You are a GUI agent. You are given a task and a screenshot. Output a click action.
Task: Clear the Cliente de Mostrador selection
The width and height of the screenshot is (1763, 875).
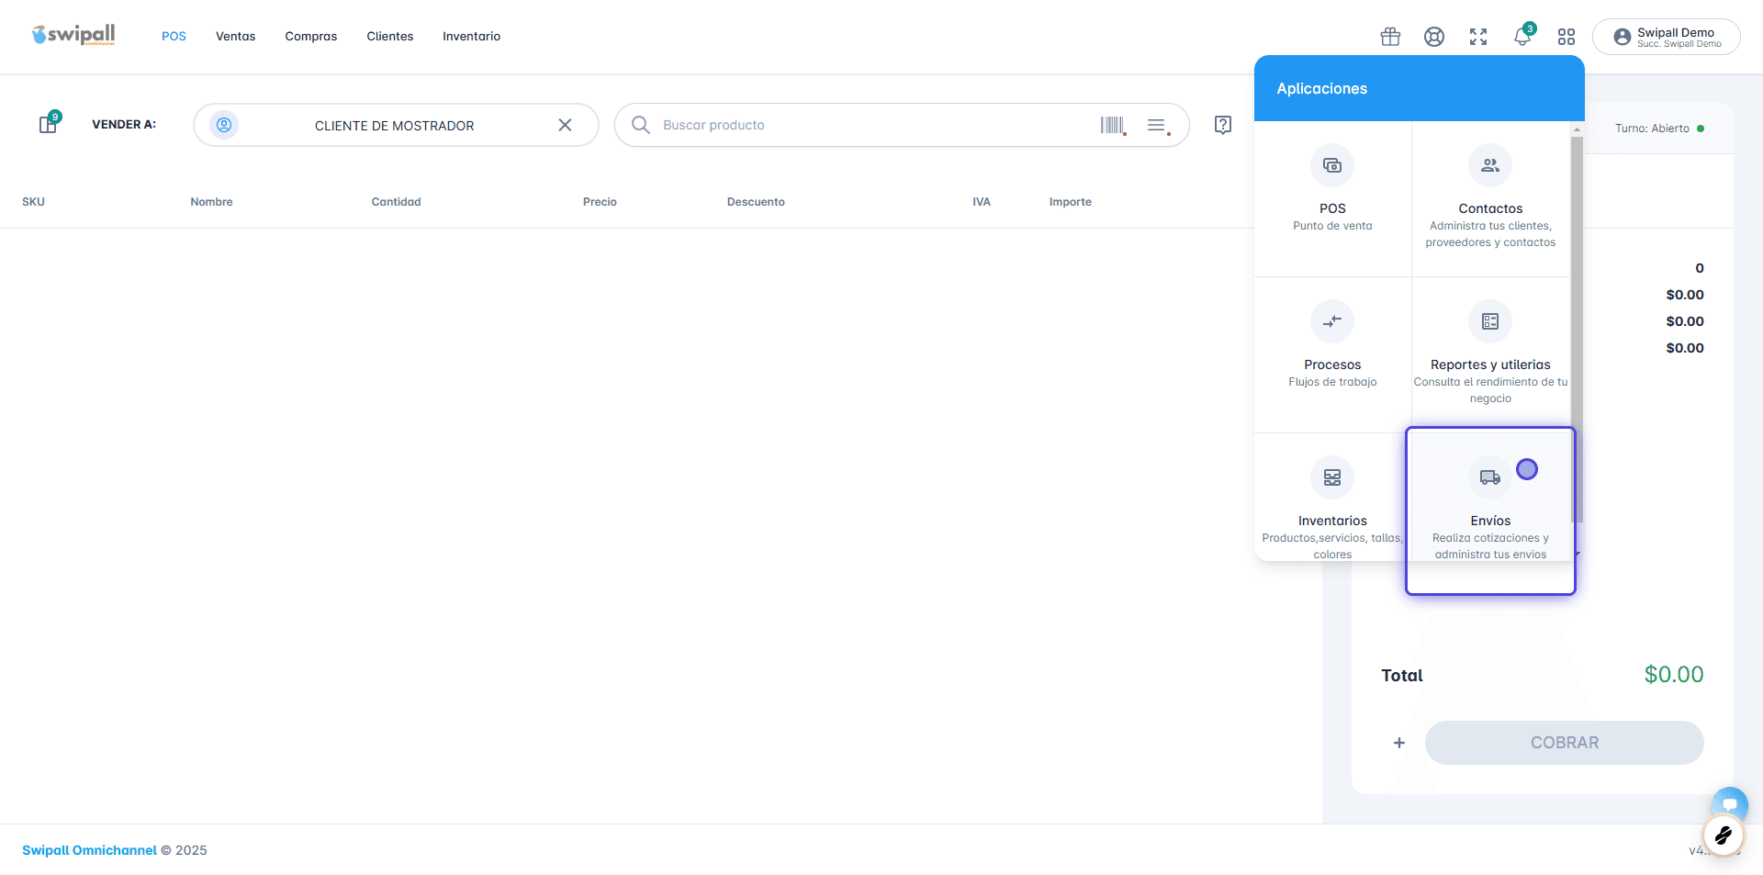pyautogui.click(x=565, y=125)
